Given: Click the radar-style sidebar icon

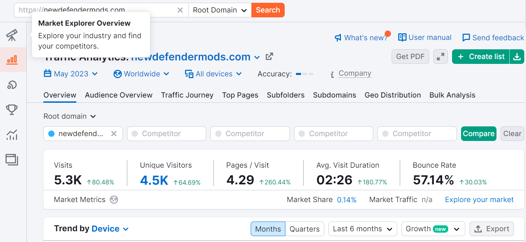Looking at the screenshot, I should pos(12,85).
